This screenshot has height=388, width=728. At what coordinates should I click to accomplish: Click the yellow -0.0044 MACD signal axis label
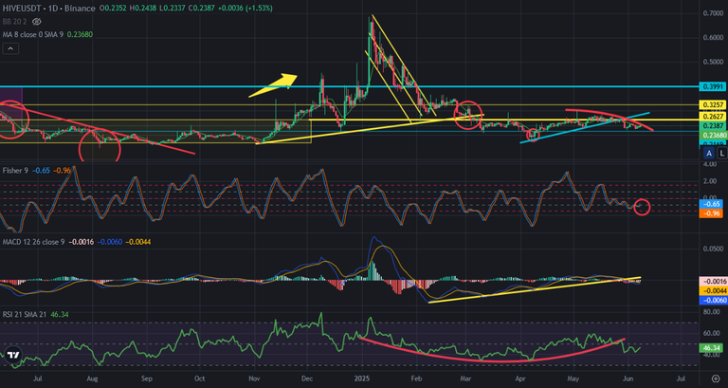pyautogui.click(x=713, y=291)
